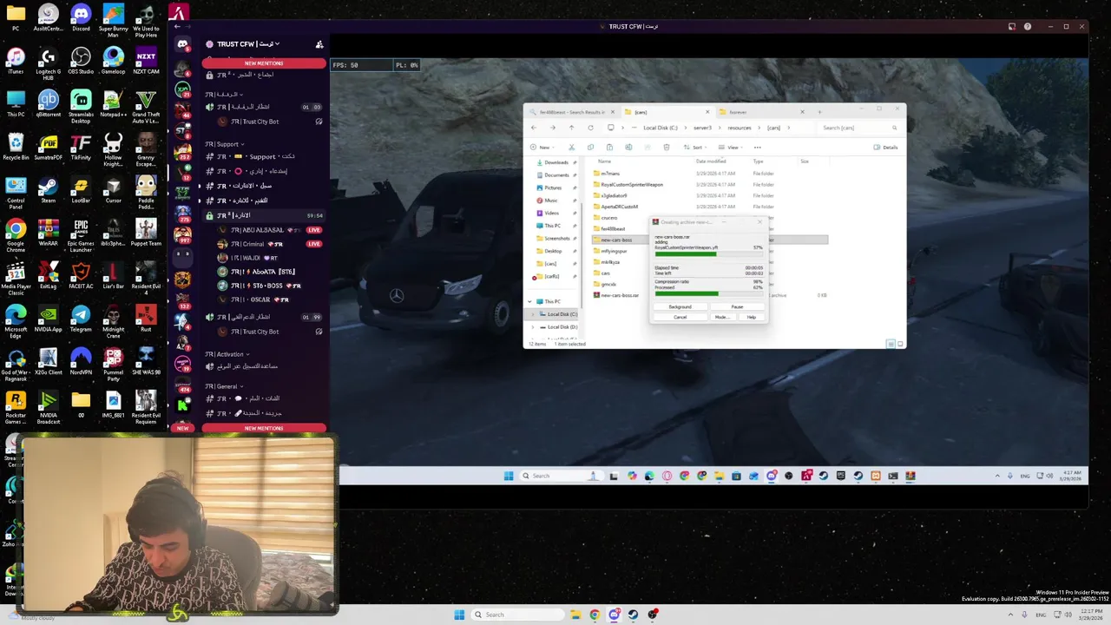The image size is (1111, 625).
Task: Expand Local Disk (D:) tree node
Action: 533,327
